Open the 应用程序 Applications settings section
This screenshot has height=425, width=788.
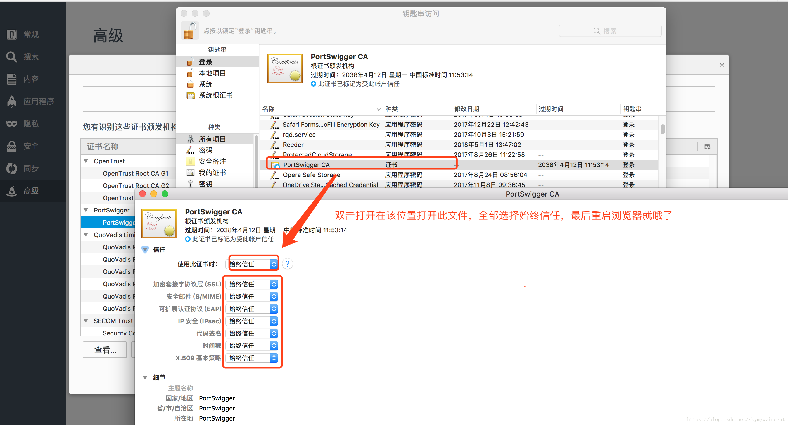pyautogui.click(x=33, y=101)
